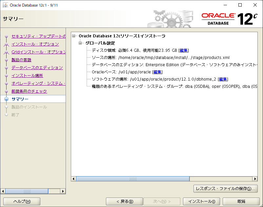Image resolution: width=263 pixels, height=207 pixels.
Task: Click the summary pane scrollbar left arrow
Action: 73,179
